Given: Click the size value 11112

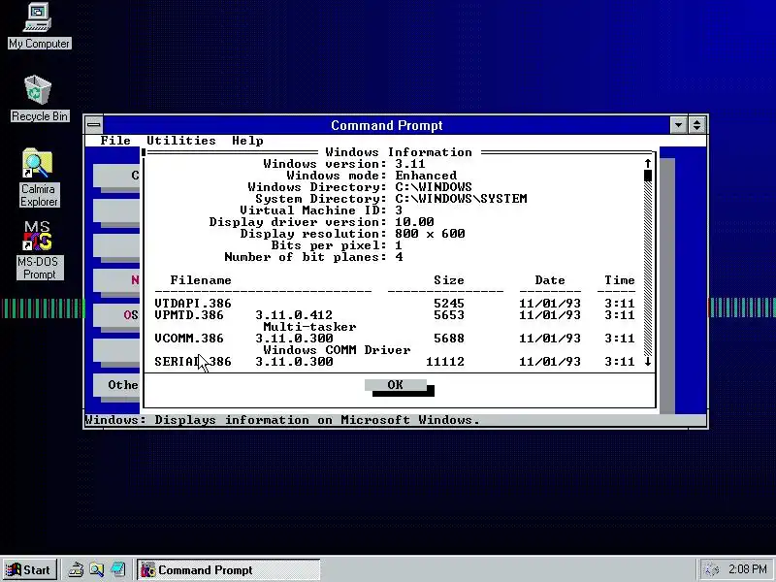Looking at the screenshot, I should pos(445,362).
